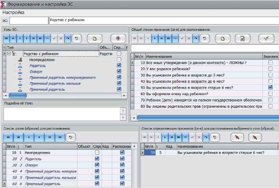Click the scroll-down arrow in Подробно об Узле
Image resolution: width=279 pixels, height=188 pixels.
[124, 117]
